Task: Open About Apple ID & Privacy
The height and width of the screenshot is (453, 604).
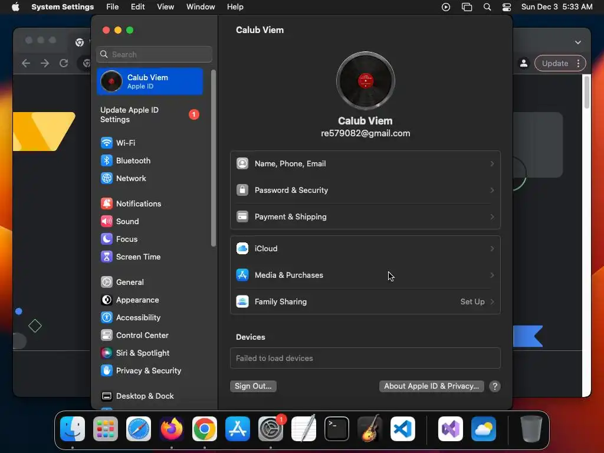Action: (431, 386)
